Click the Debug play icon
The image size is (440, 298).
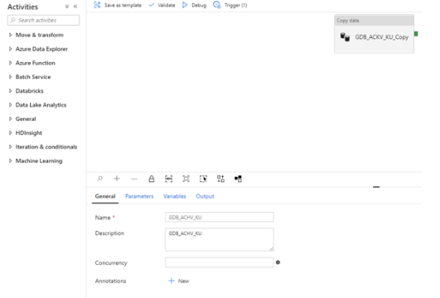185,5
